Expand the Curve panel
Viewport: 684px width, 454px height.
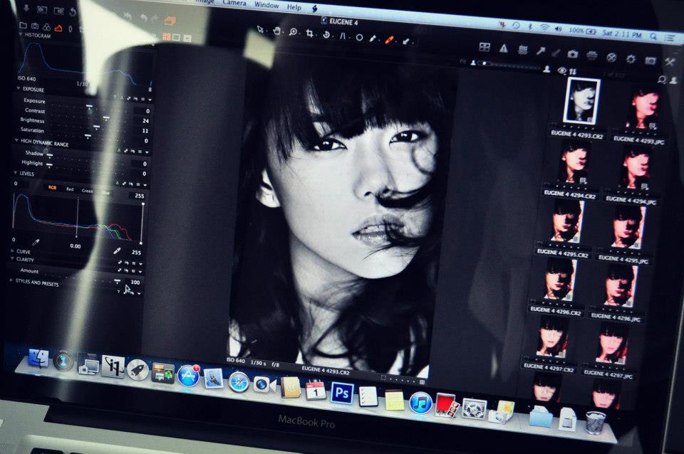click(12, 251)
